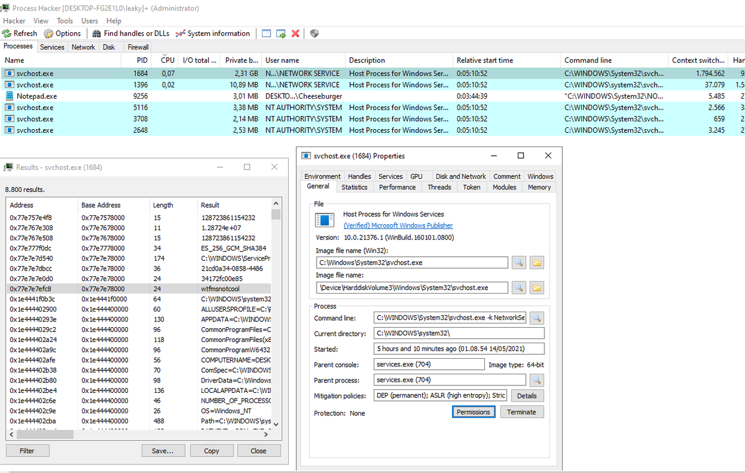
Task: Open the Hacker menu
Action: (14, 20)
